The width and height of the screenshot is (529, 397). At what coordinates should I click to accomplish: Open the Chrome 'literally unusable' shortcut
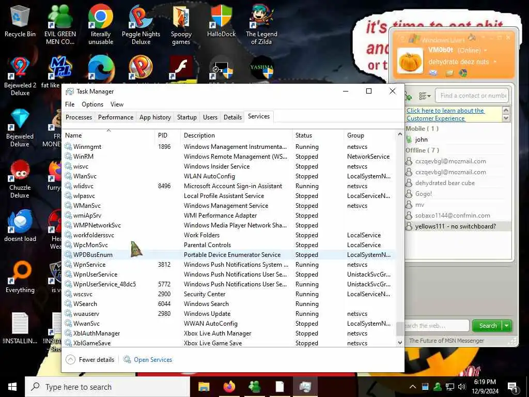click(101, 25)
